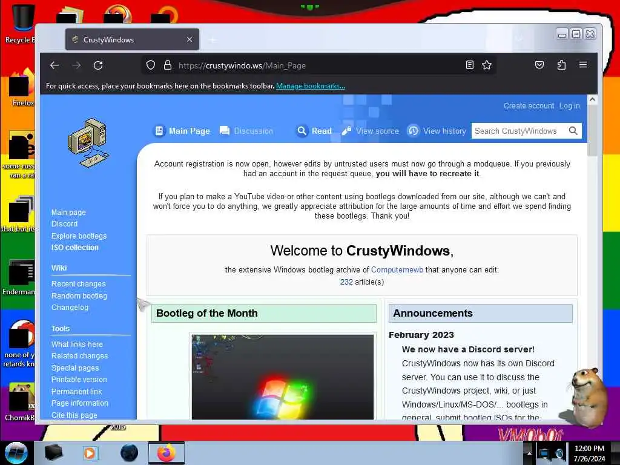620x465 pixels.
Task: Open the dark globe taskbar icon
Action: [x=129, y=453]
